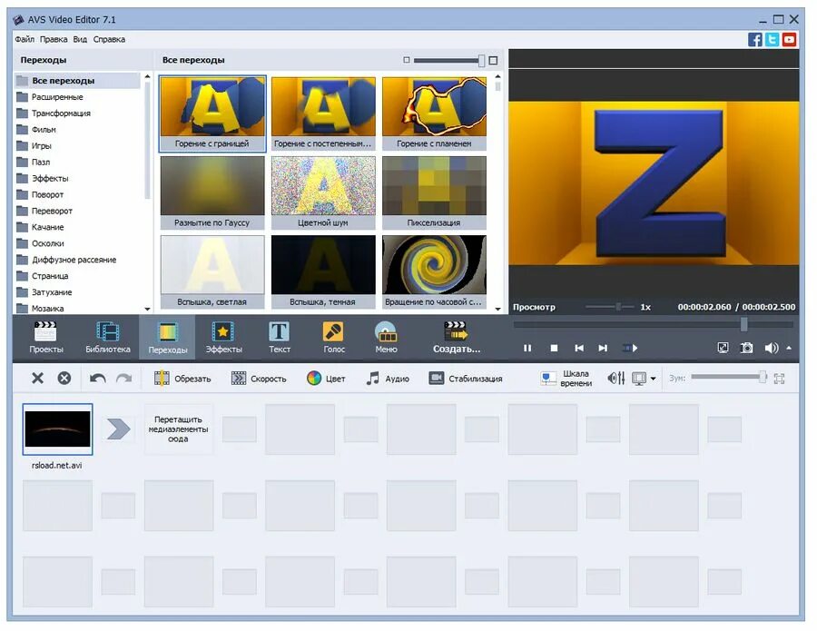Image resolution: width=817 pixels, height=631 pixels.
Task: Jump to next scene
Action: tap(630, 348)
